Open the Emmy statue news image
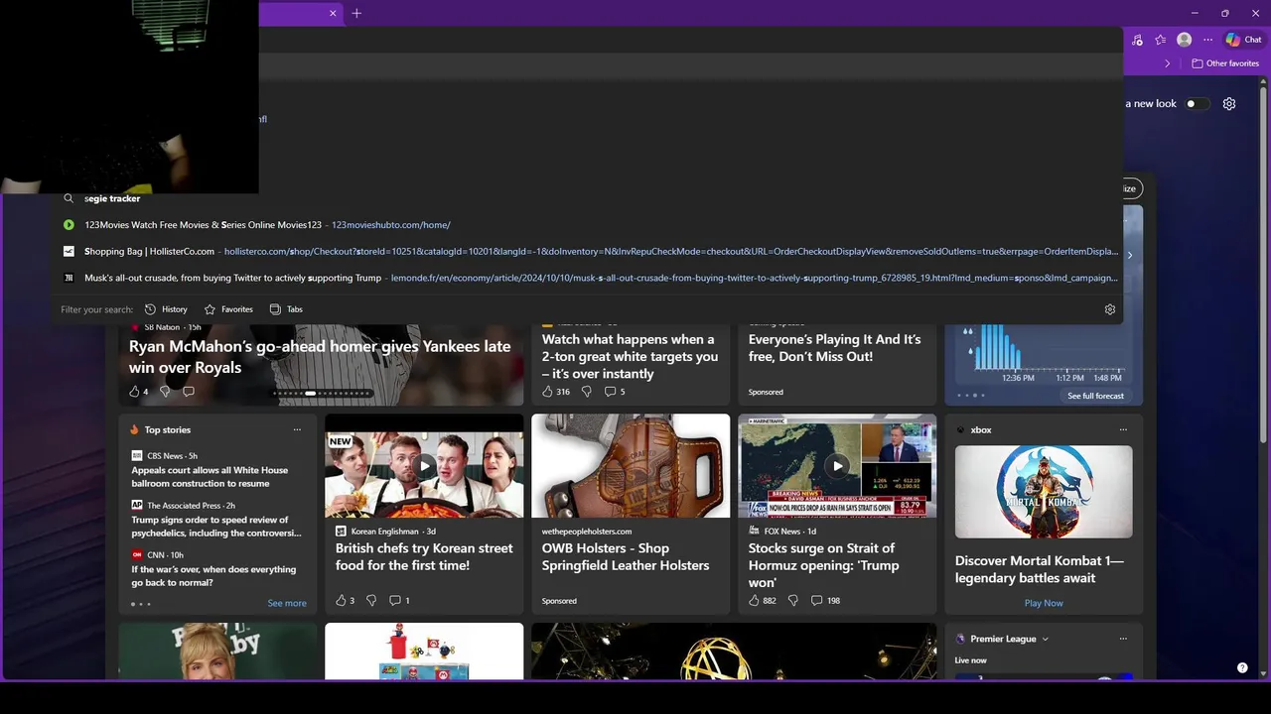Image resolution: width=1271 pixels, height=714 pixels. pyautogui.click(x=734, y=652)
